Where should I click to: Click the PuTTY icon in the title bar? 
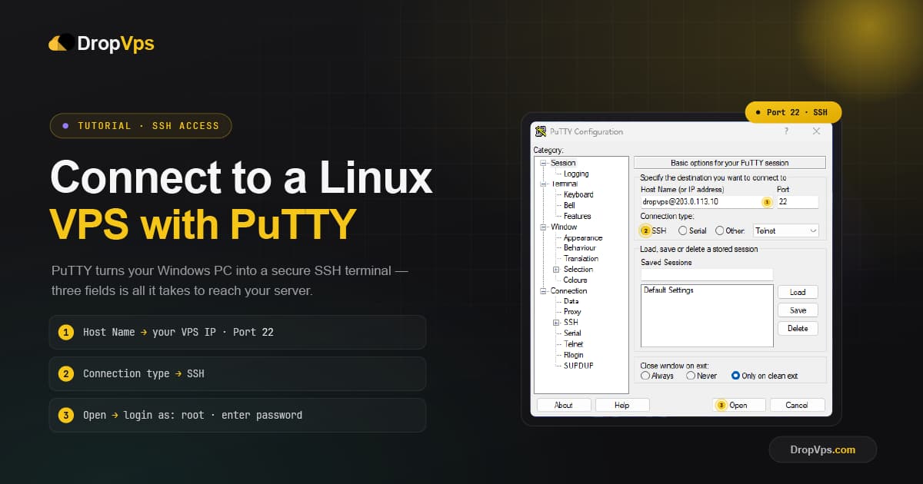click(541, 131)
